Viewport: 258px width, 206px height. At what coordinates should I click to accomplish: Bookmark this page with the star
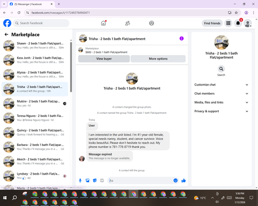(236, 12)
